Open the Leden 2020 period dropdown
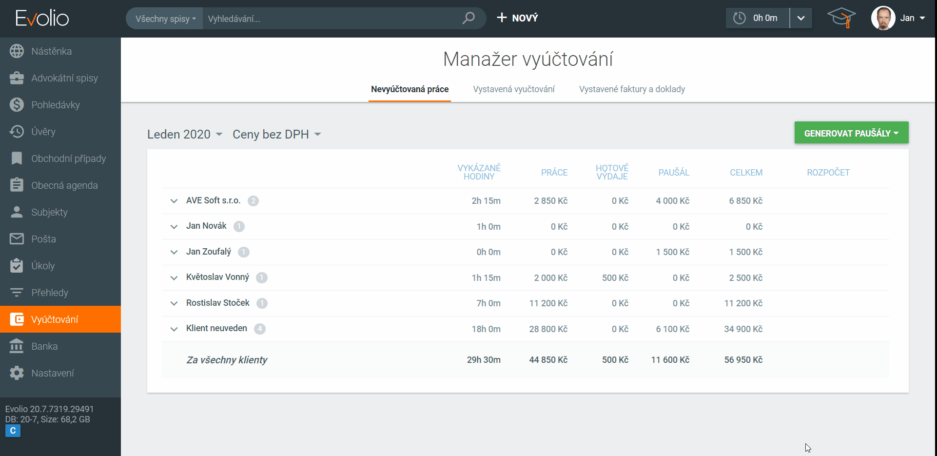This screenshot has width=937, height=456. [184, 134]
